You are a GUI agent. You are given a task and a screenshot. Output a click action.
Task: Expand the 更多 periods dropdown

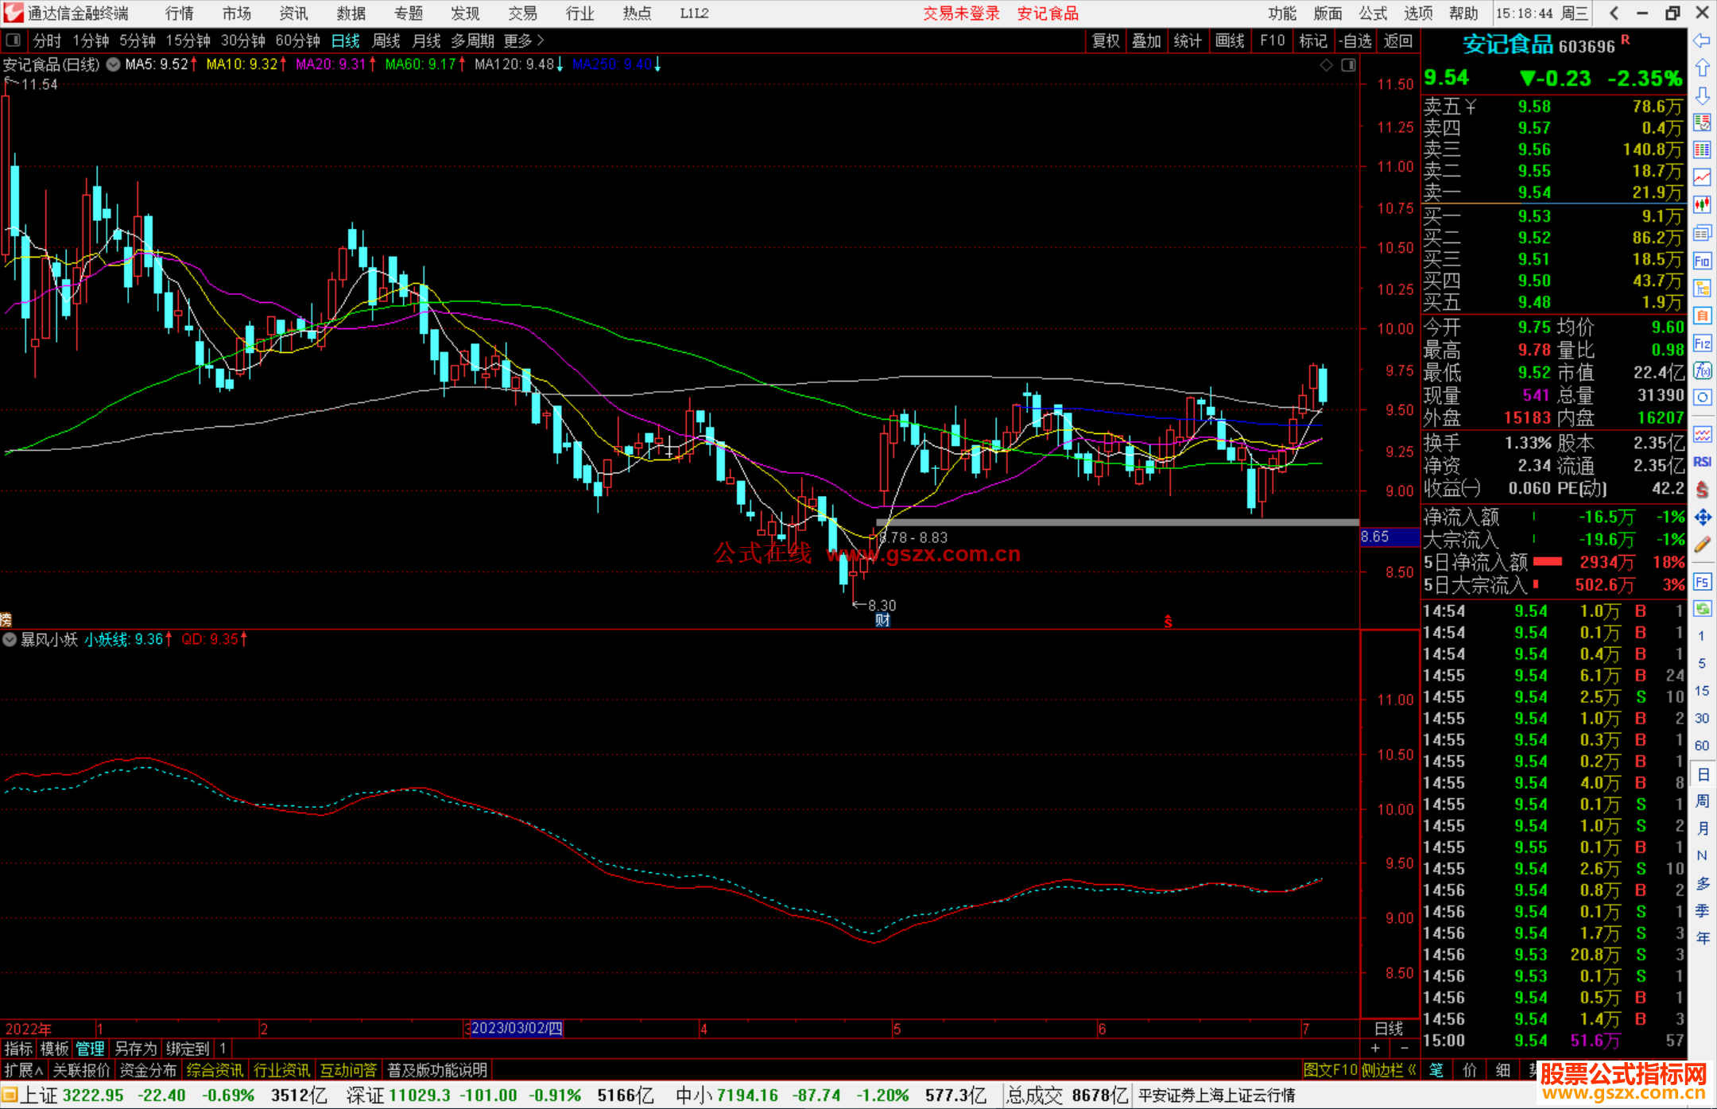coord(524,40)
